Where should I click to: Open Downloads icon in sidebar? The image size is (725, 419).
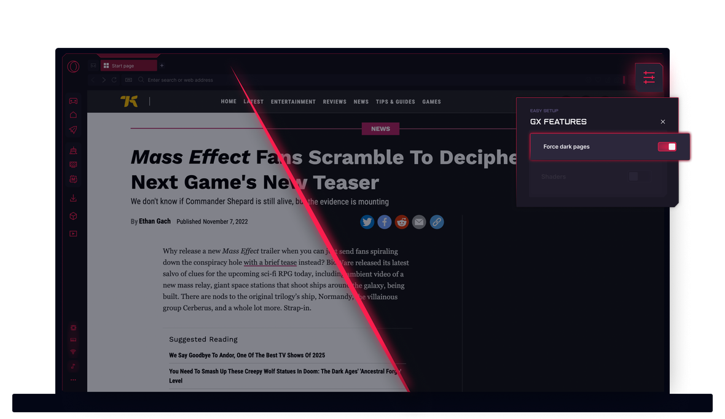coord(73,198)
